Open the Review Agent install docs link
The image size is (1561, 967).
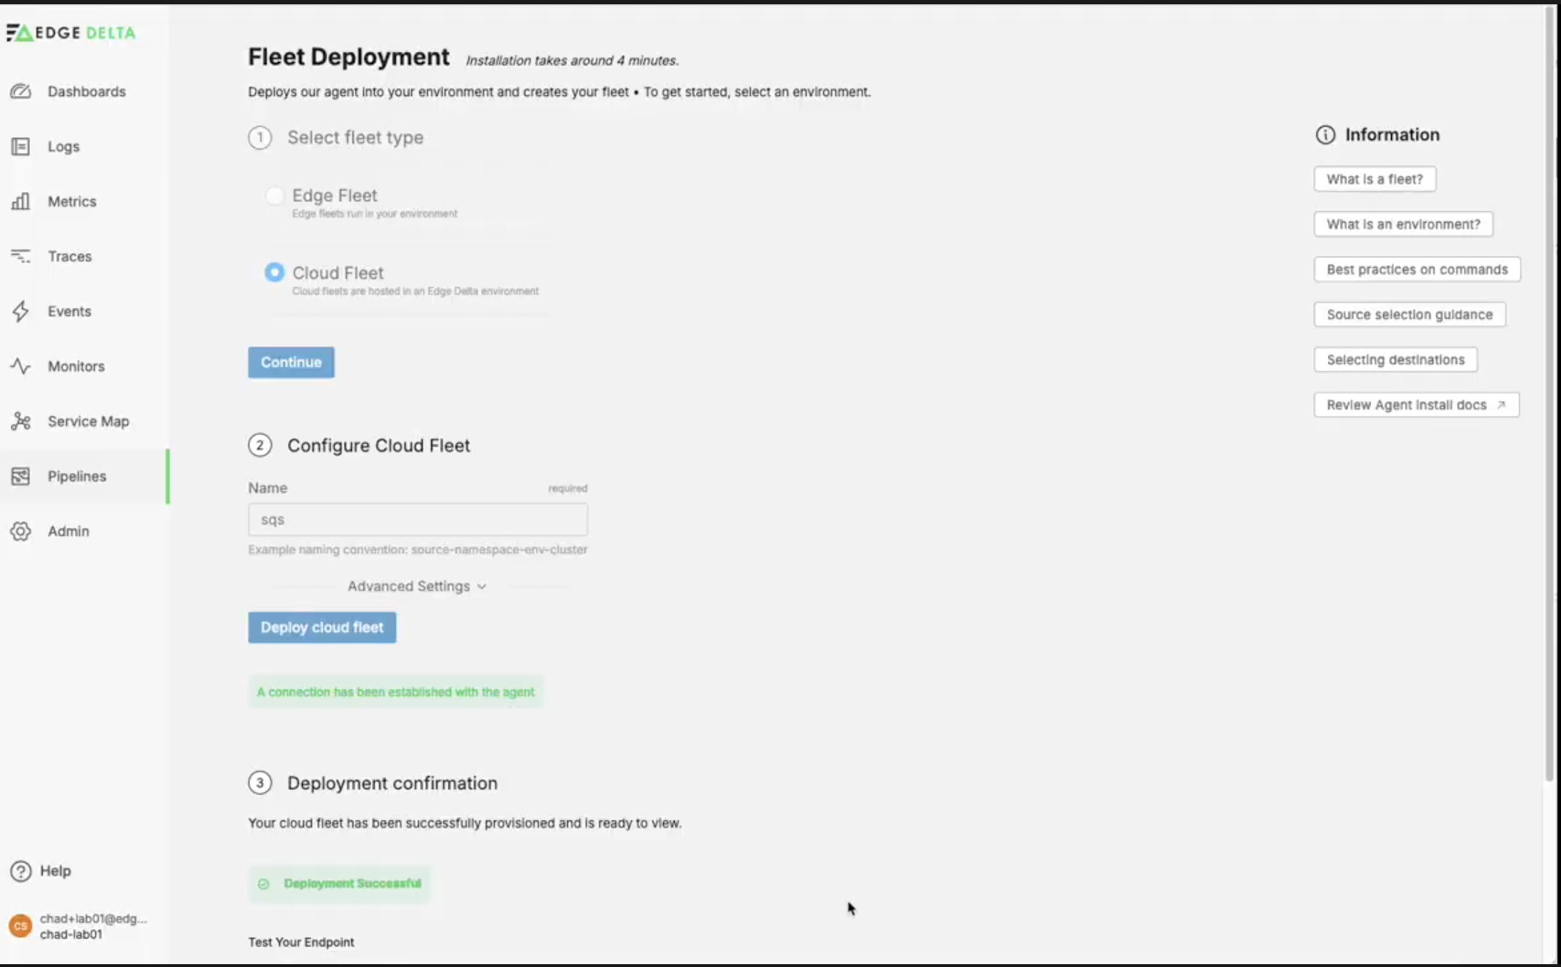[x=1416, y=405]
